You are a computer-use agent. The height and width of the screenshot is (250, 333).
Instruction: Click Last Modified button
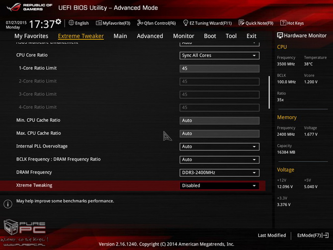[x=272, y=236]
